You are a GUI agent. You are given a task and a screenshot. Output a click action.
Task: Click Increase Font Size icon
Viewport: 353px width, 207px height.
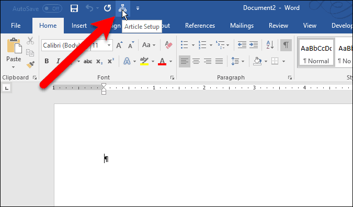119,45
